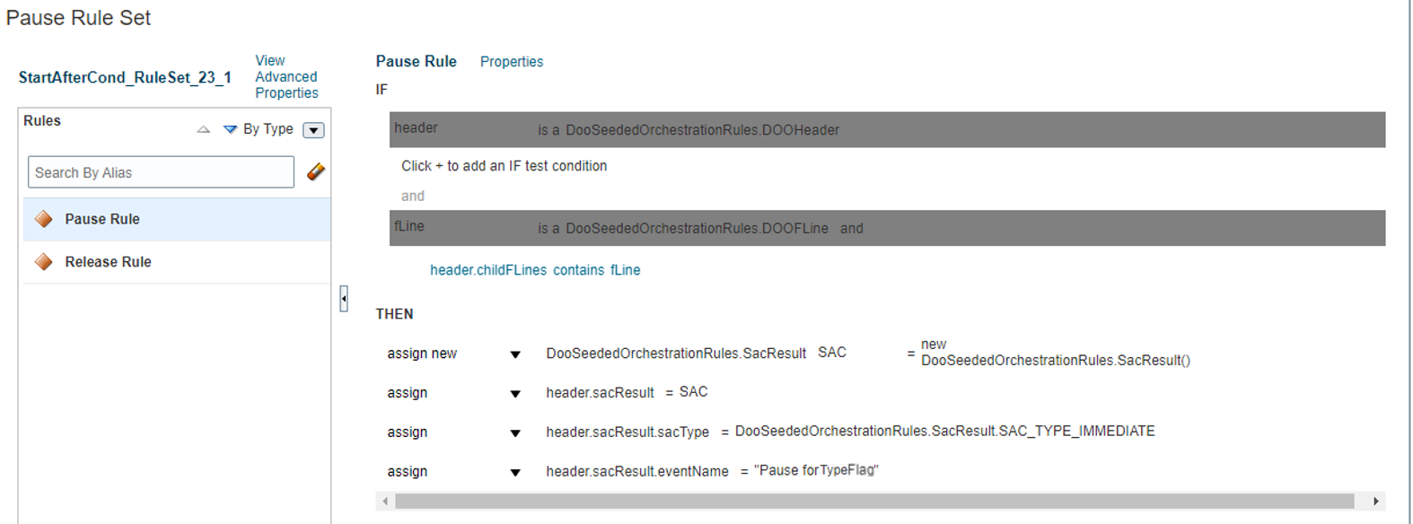This screenshot has height=524, width=1413.
Task: Open the dropdown for the eventName assign action
Action: point(515,471)
